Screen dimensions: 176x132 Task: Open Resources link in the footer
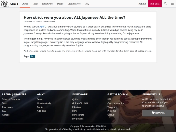point(7,107)
